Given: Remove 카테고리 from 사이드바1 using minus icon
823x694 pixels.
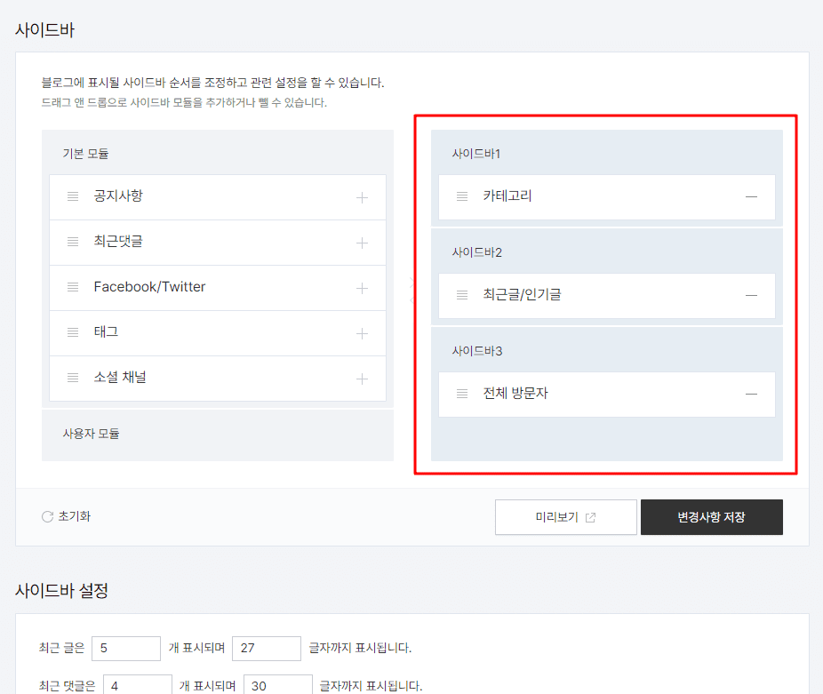Looking at the screenshot, I should (751, 196).
